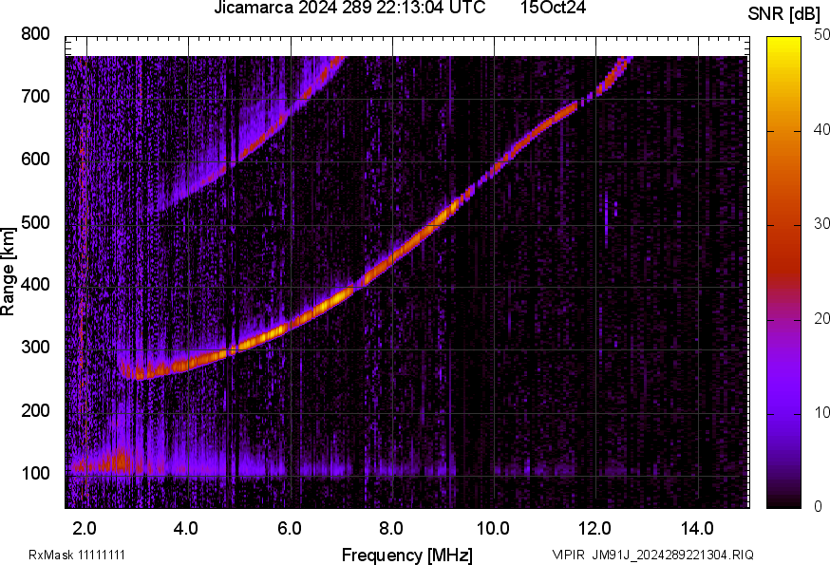Click the y-axis tick label '600'

pos(35,160)
